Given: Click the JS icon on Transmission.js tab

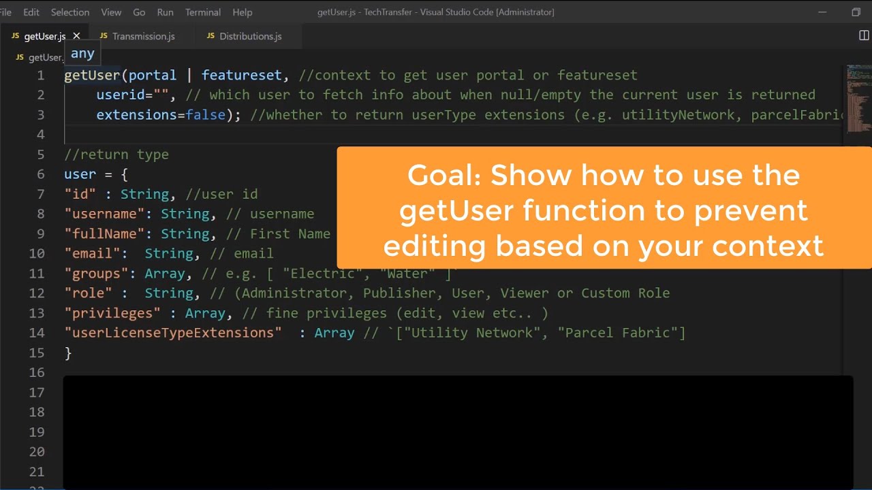Looking at the screenshot, I should pyautogui.click(x=104, y=36).
